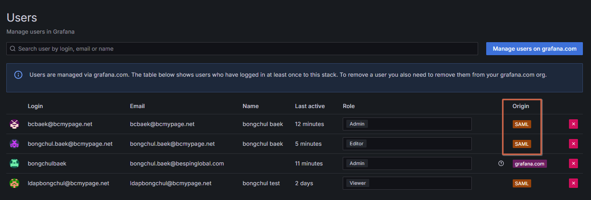Delete the bongchulbaek user row
The height and width of the screenshot is (200, 591).
click(x=573, y=164)
